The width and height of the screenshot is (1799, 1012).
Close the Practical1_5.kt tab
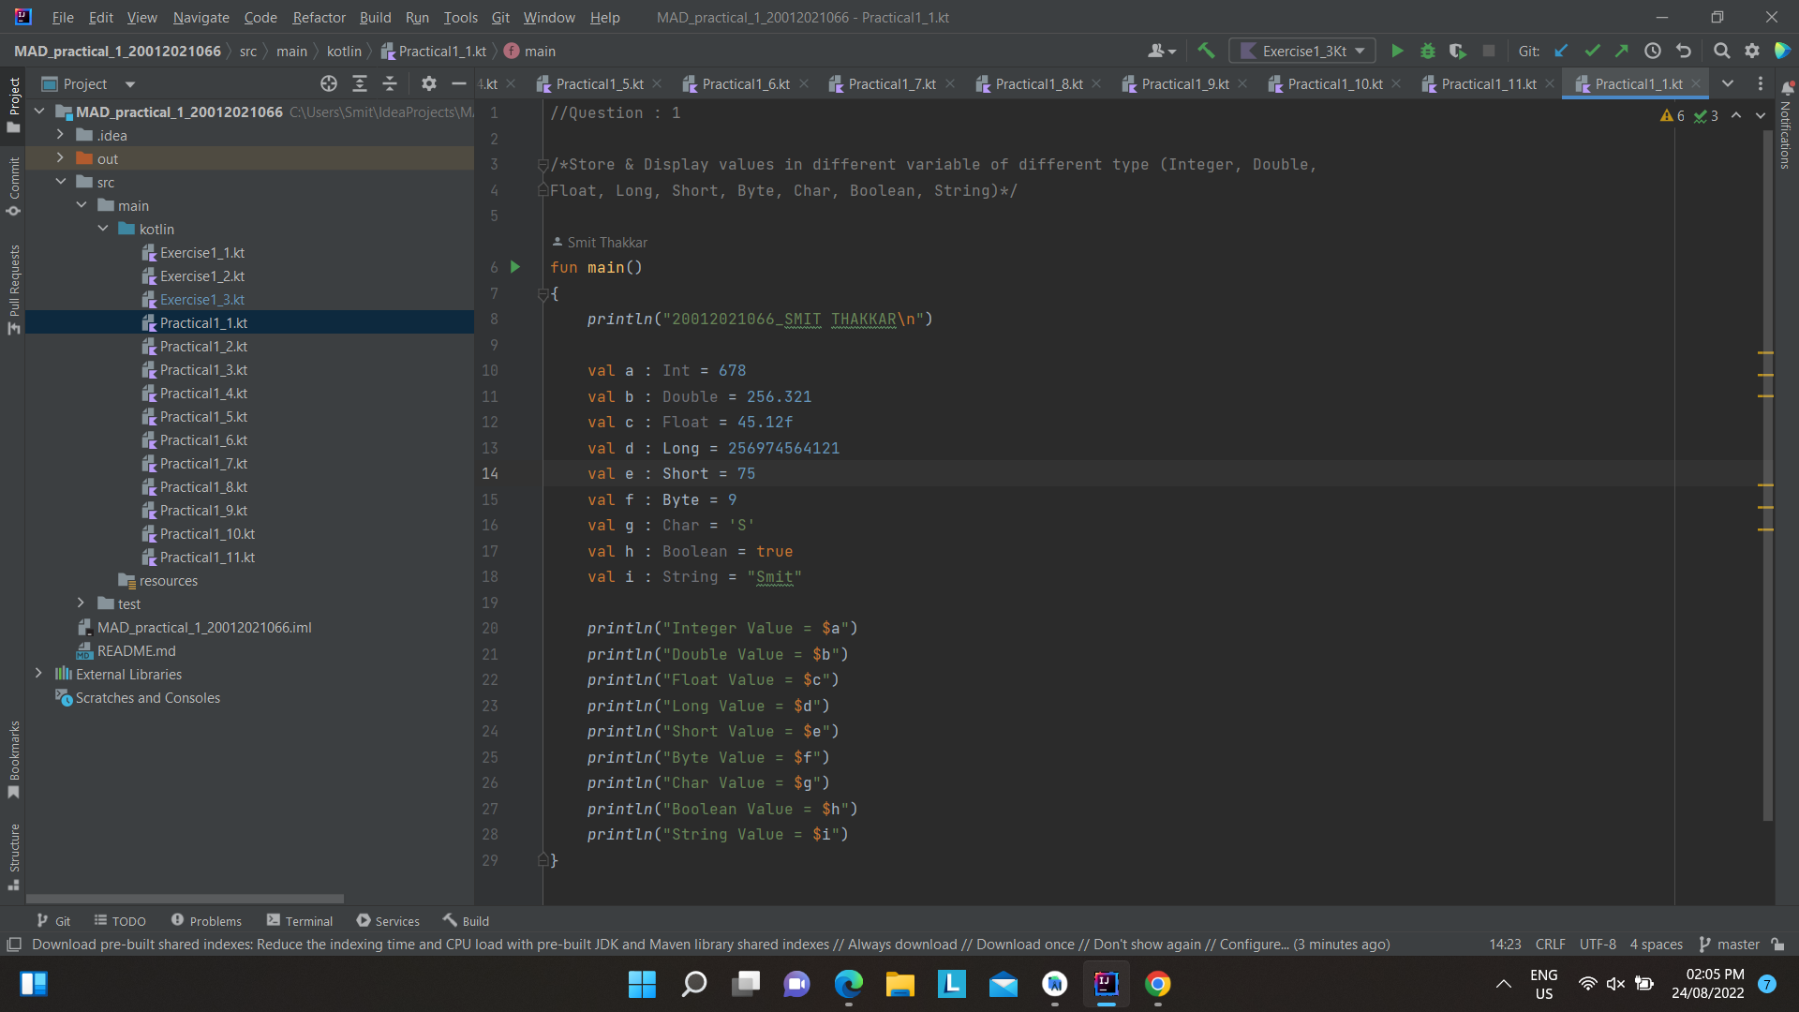tap(658, 84)
